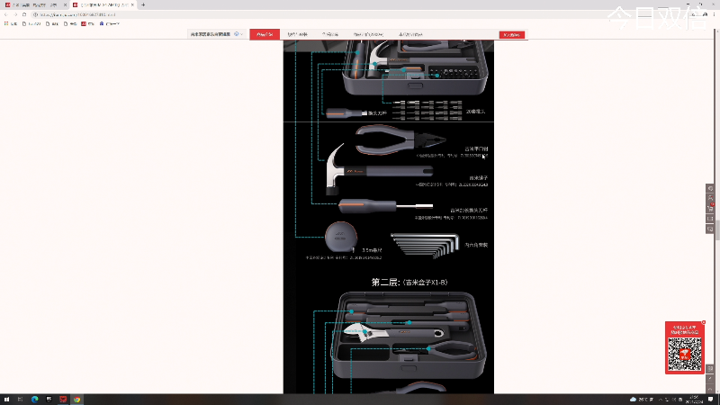The height and width of the screenshot is (405, 720).
Task: Close the red QR code popup
Action: 703,322
